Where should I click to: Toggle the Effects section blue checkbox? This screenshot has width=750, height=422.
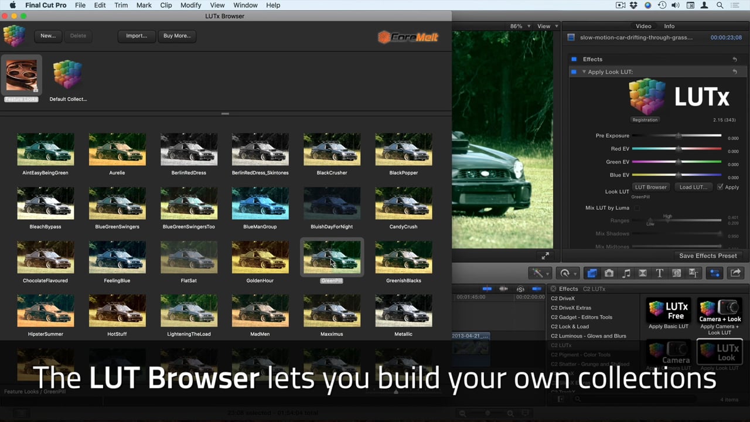click(574, 59)
